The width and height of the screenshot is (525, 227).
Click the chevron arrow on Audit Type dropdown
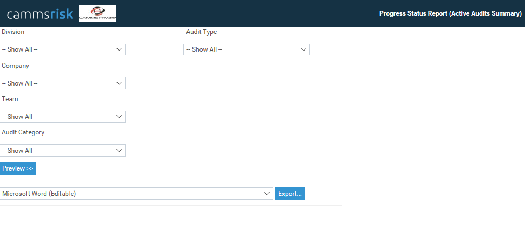pos(303,49)
